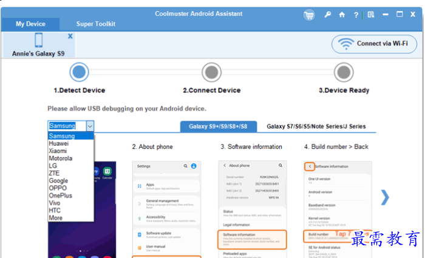Select the Galaxy S9+/S9/S8+/S8 tab

pyautogui.click(x=219, y=126)
